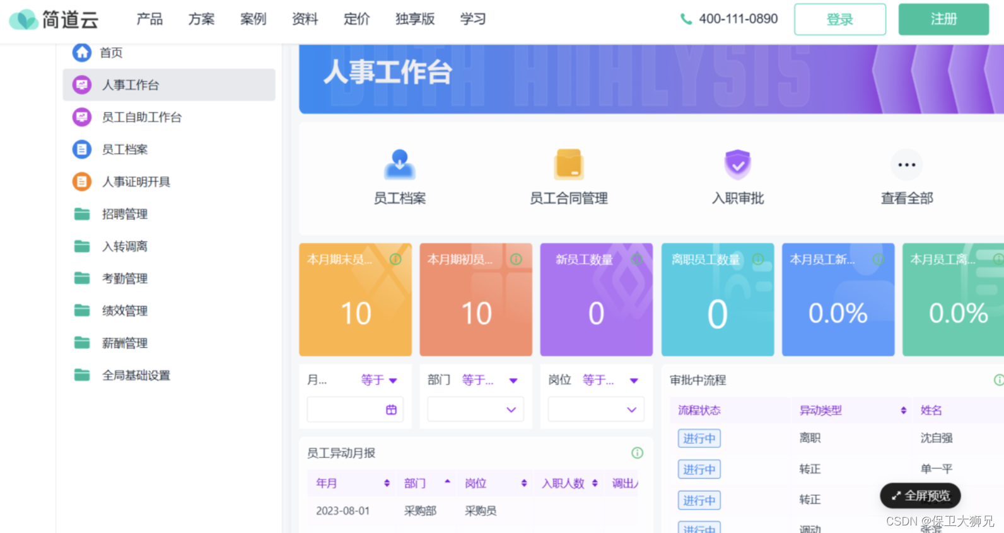Image resolution: width=1004 pixels, height=533 pixels.
Task: Expand the 薪酬管理 folder
Action: [x=124, y=343]
